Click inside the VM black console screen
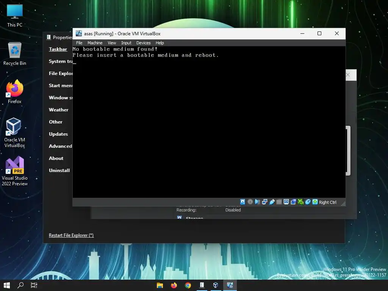 click(209, 122)
